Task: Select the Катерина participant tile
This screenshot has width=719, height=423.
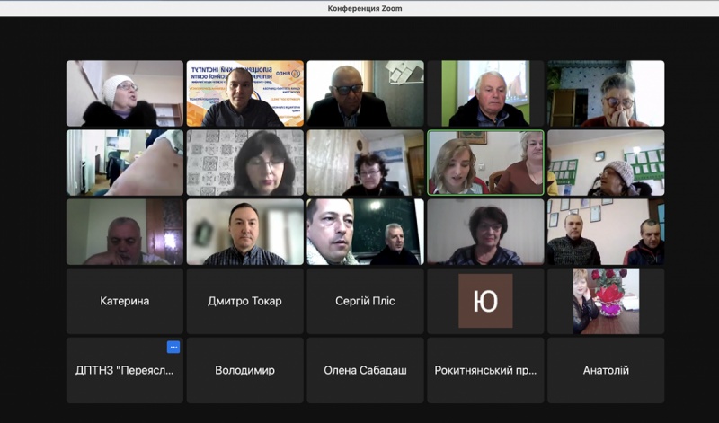Action: (x=125, y=301)
